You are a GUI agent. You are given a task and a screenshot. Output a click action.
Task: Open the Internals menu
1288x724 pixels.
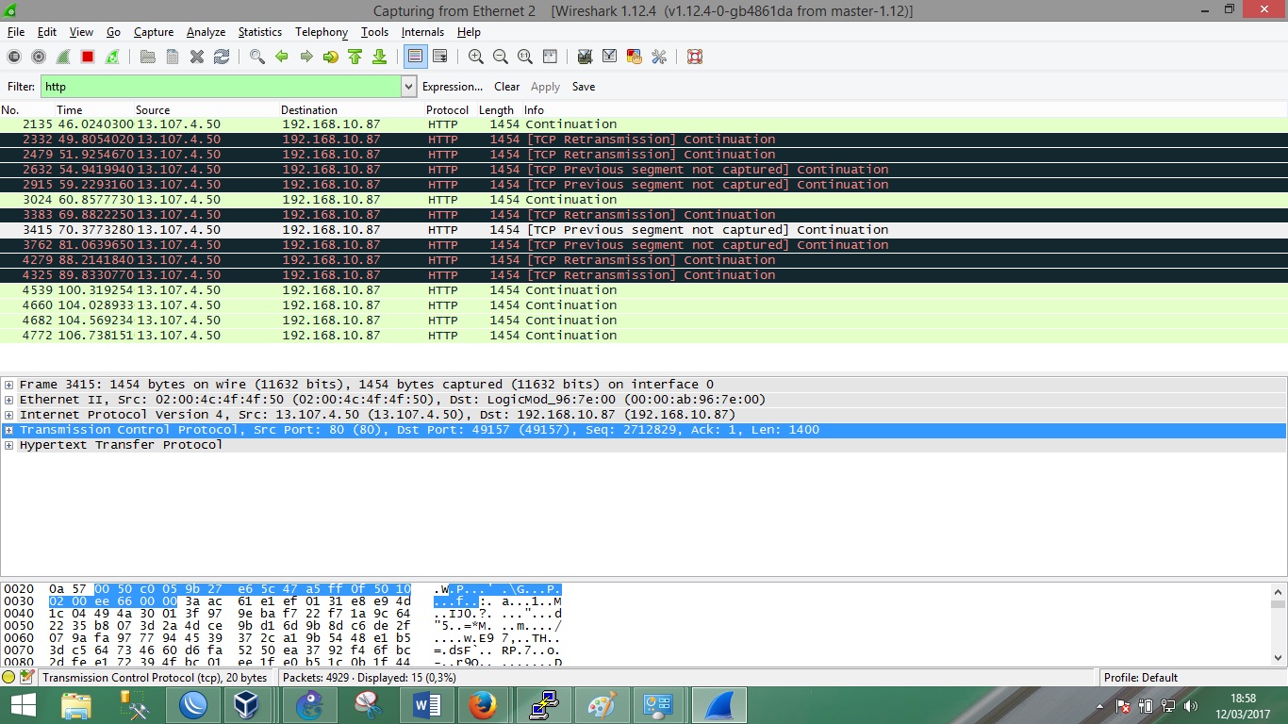click(422, 32)
